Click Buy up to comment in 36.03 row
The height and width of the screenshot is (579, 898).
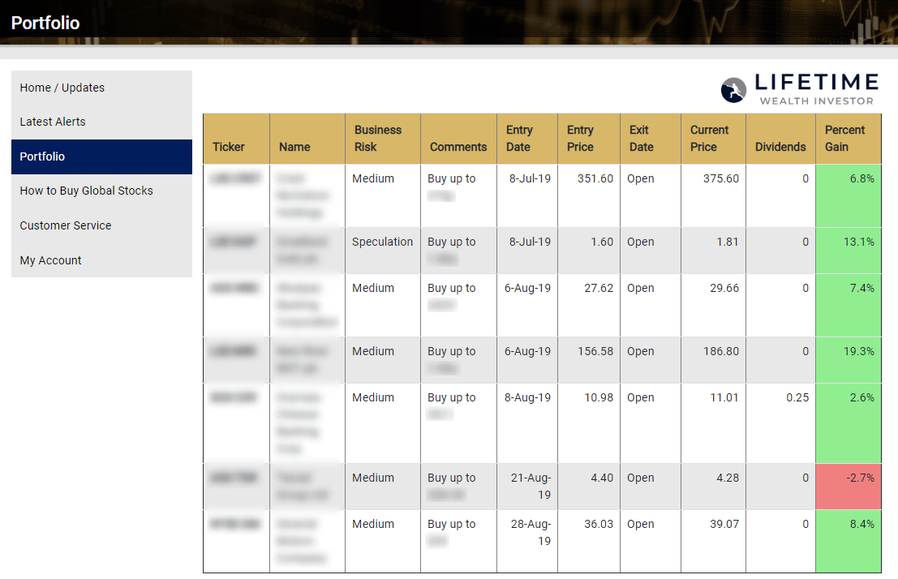coord(451,524)
